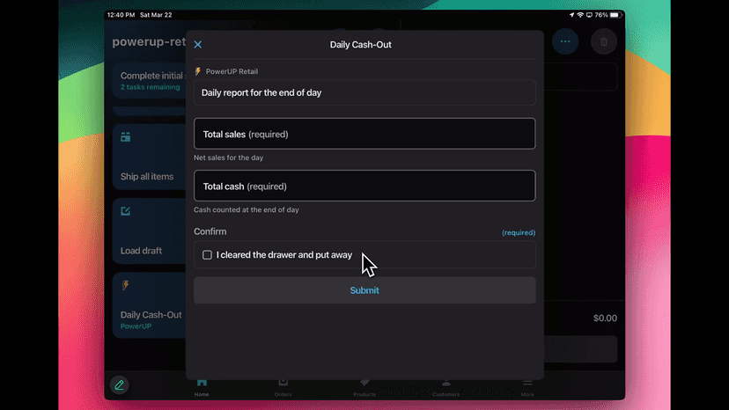Click the Wi-Fi icon in status bar
Image resolution: width=729 pixels, height=410 pixels.
(x=580, y=15)
